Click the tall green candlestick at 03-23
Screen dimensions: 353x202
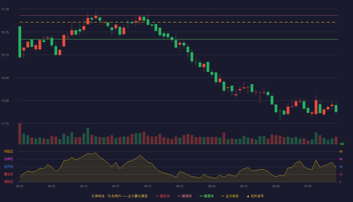point(20,42)
